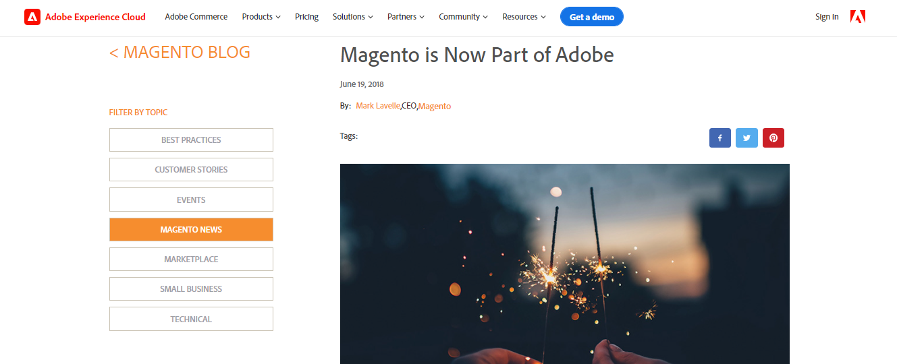Open the Resources dropdown menu
The image size is (897, 364).
tap(524, 17)
